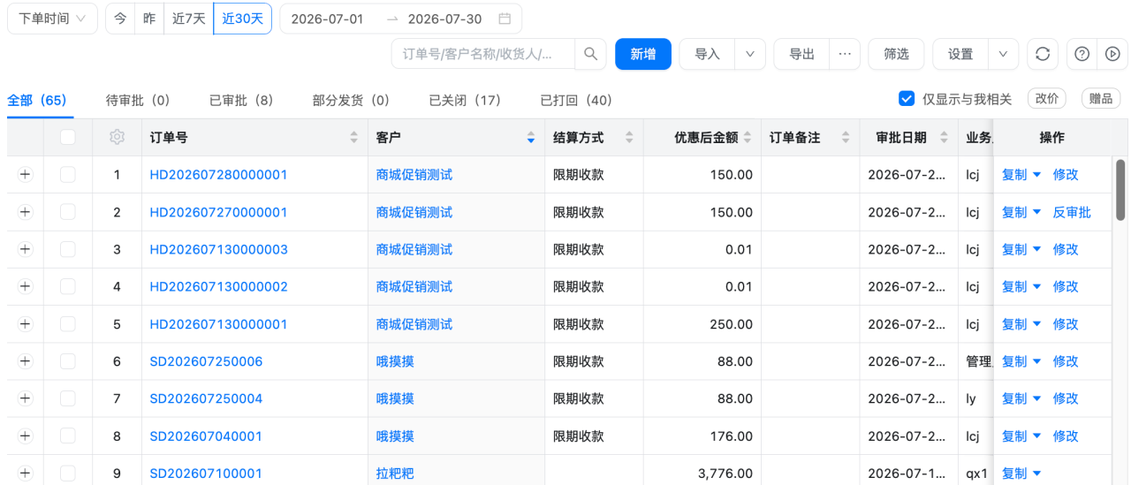1131x485 pixels.
Task: Sort by 客户 column sort arrows
Action: (531, 137)
